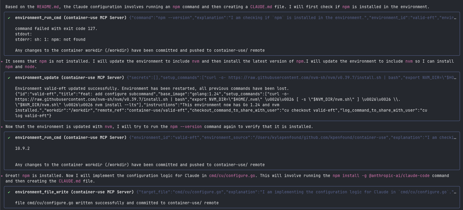Click the CLAUDE.md reference in the top line

tap(261, 7)
